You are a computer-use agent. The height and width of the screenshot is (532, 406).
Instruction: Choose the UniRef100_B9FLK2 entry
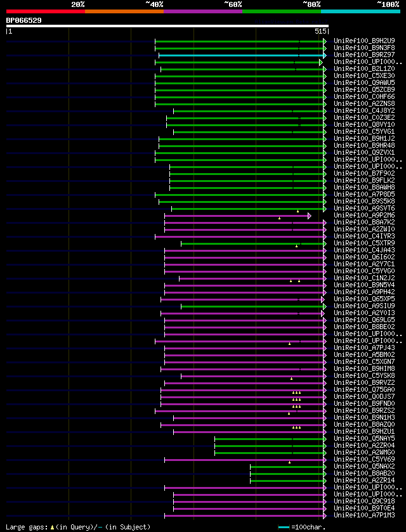tap(364, 181)
